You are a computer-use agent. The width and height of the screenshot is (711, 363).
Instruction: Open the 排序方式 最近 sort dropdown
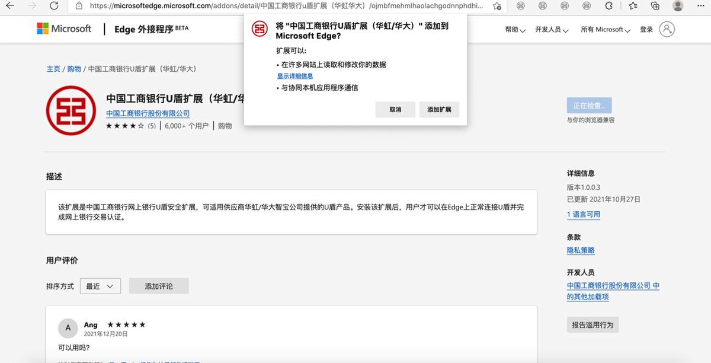point(101,286)
